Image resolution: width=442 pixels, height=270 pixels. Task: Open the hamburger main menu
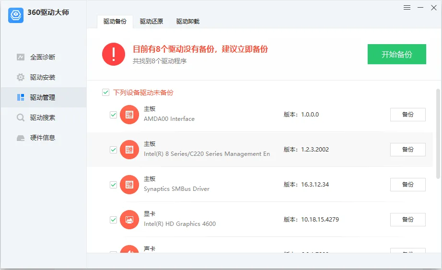pos(407,8)
